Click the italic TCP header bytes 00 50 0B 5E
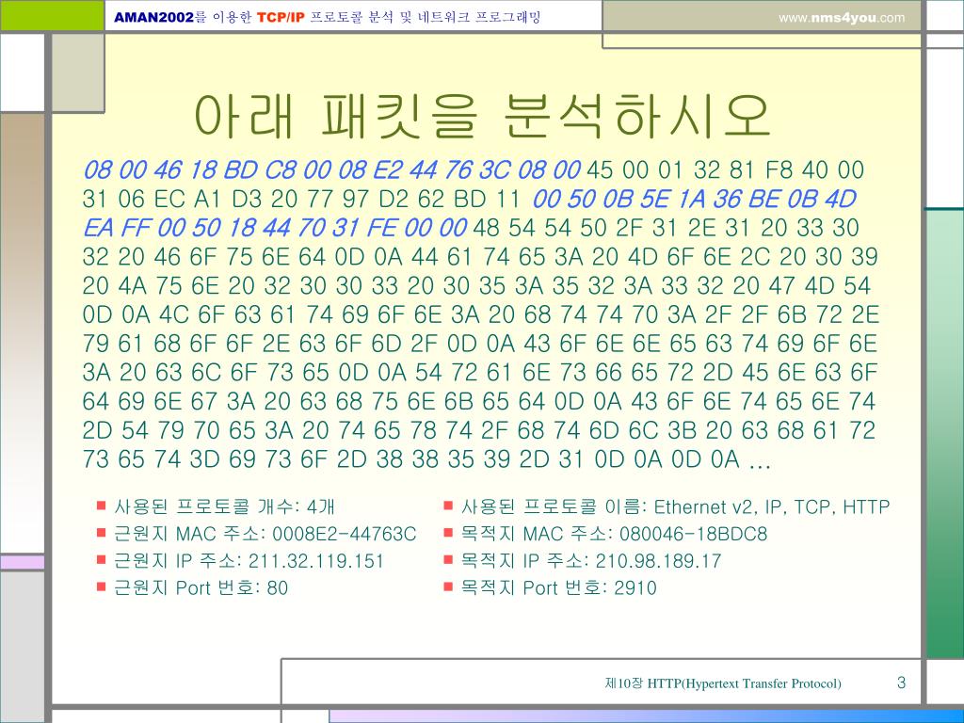Screen dimensions: 964x723 (602, 199)
